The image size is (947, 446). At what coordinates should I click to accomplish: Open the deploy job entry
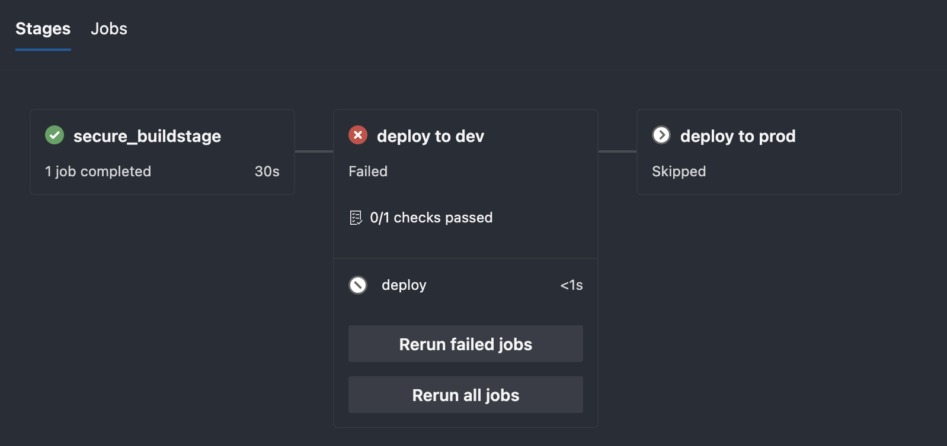pyautogui.click(x=404, y=285)
